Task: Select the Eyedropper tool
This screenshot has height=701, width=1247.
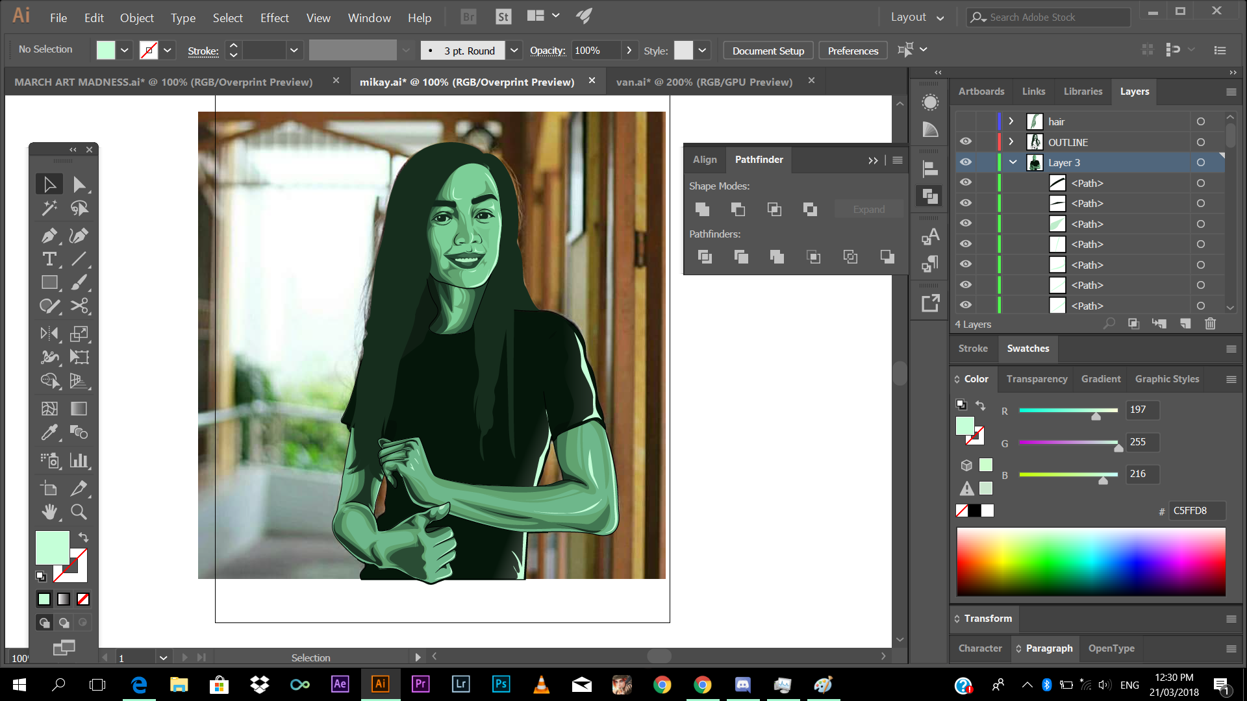Action: click(x=49, y=432)
